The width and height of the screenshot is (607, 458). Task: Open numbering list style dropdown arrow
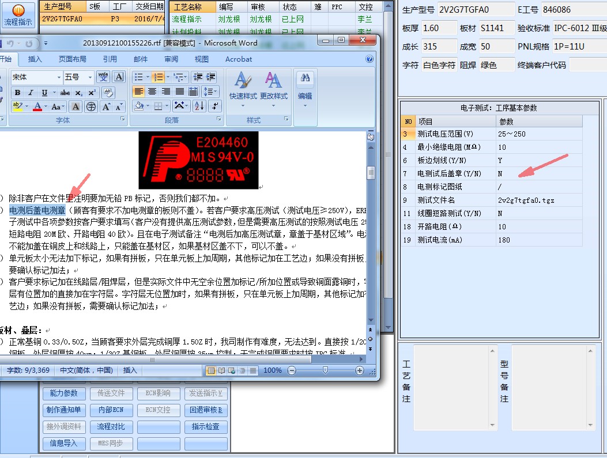click(168, 77)
